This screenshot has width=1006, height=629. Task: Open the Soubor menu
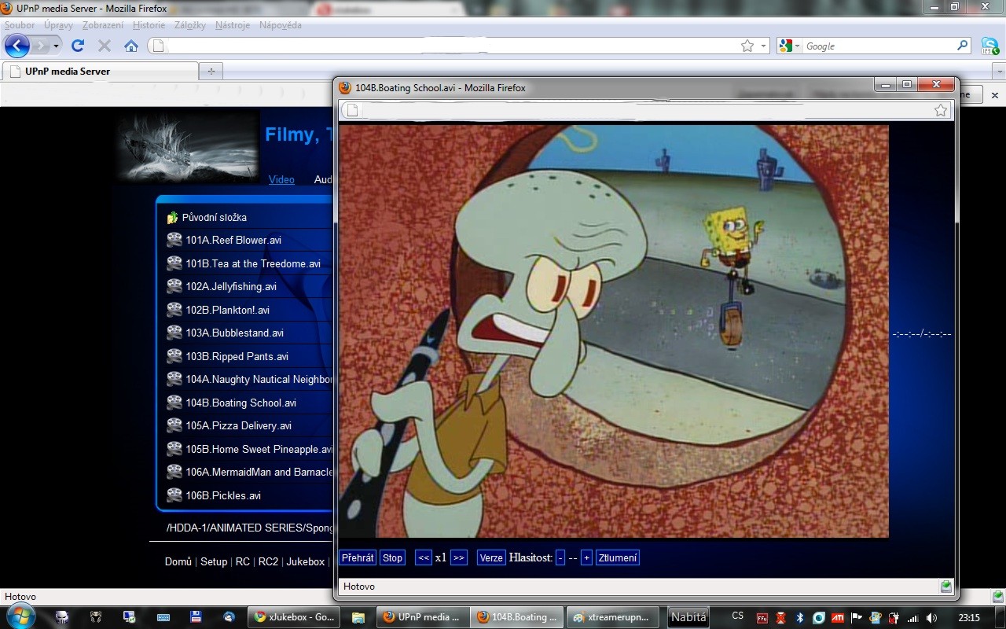click(20, 25)
